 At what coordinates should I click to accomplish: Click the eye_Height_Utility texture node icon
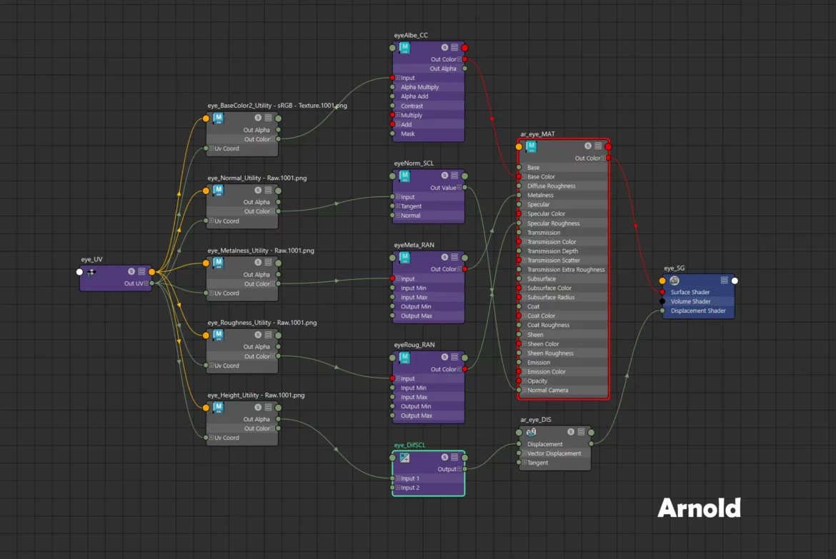219,408
